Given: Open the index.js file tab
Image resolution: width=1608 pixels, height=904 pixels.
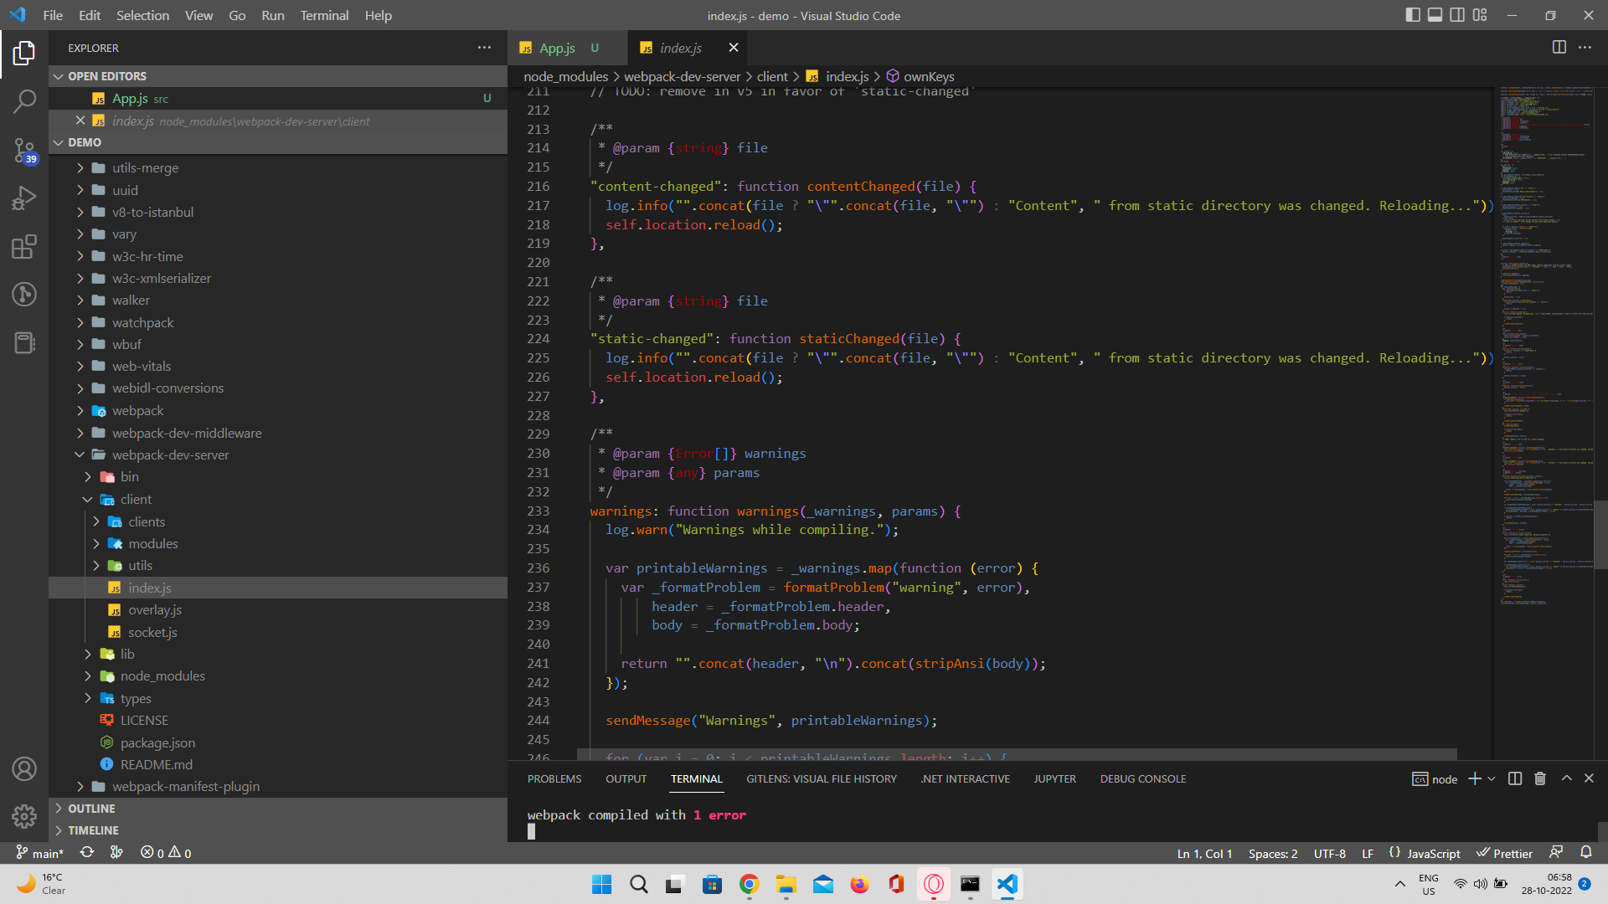Looking at the screenshot, I should (x=680, y=48).
